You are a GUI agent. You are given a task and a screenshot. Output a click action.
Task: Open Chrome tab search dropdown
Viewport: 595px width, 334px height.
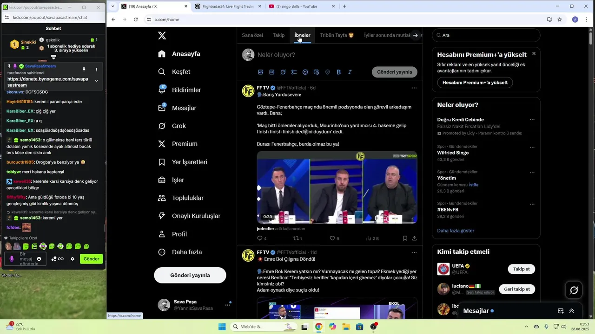[112, 6]
